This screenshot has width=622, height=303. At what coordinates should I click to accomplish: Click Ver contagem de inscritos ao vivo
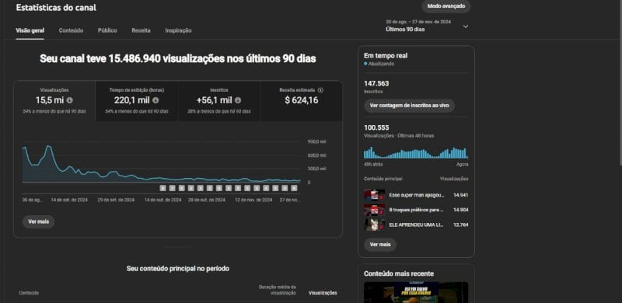tap(410, 106)
